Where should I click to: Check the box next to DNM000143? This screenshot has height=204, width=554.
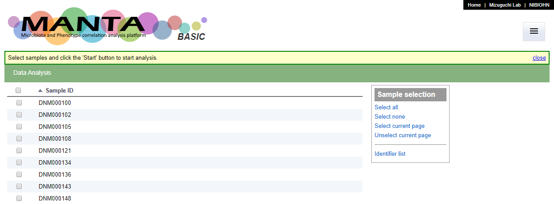pos(19,186)
